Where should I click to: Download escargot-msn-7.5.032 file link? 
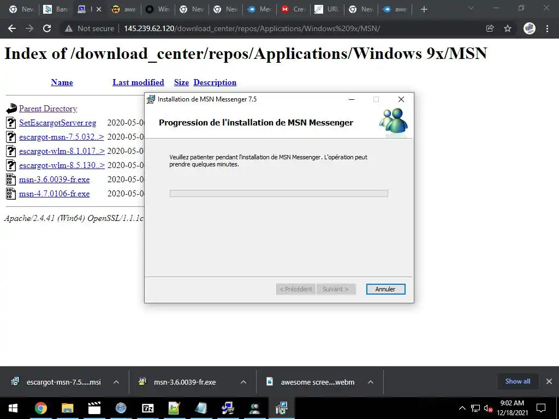[x=62, y=137]
